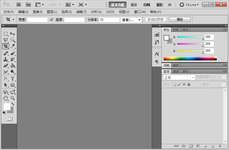Image resolution: width=229 pixels, height=150 pixels.
Task: Select the 3D Rotate tool
Action: click(x=6, y=92)
